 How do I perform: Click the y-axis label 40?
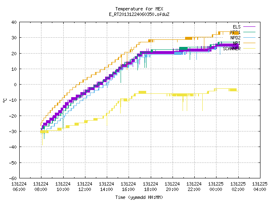(14, 22)
